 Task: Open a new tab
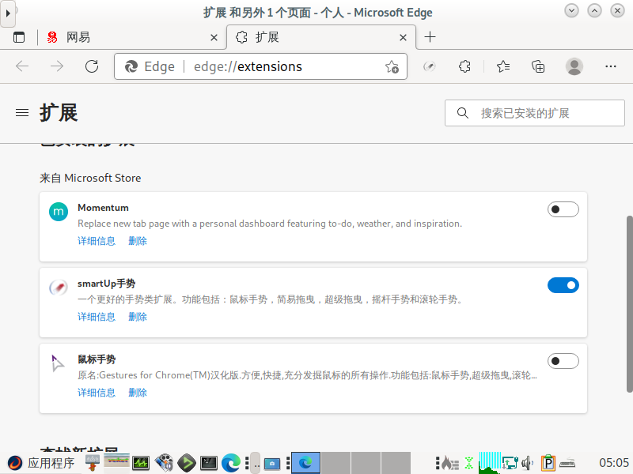430,36
